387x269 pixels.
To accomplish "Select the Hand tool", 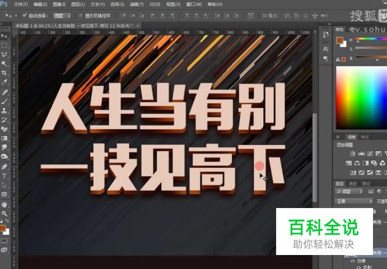I will coord(4,204).
